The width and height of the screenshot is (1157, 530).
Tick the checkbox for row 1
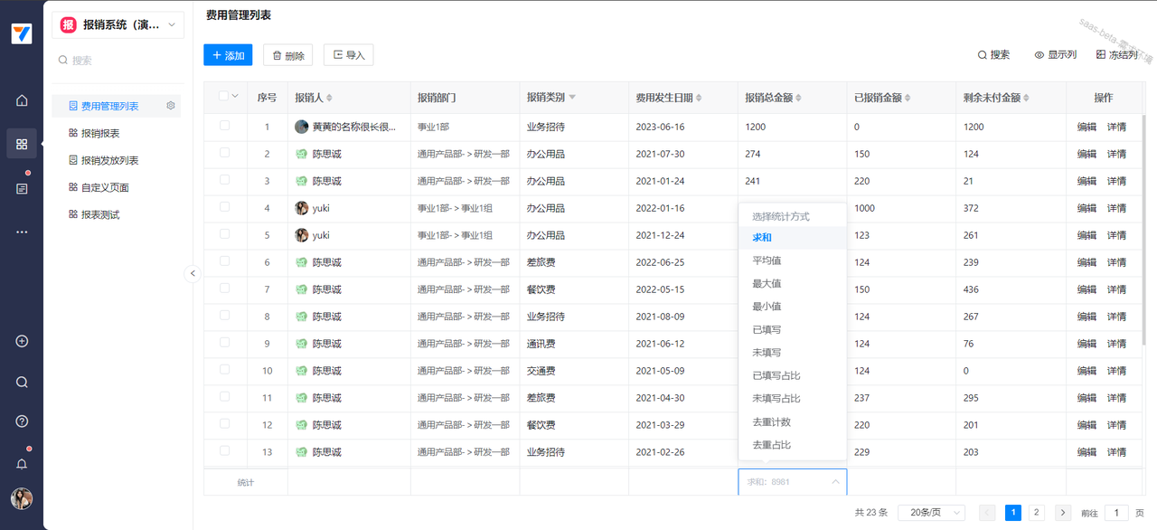pyautogui.click(x=224, y=127)
